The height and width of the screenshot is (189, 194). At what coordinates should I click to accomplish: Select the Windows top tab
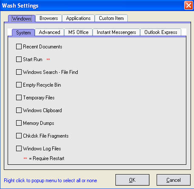pyautogui.click(x=22, y=19)
